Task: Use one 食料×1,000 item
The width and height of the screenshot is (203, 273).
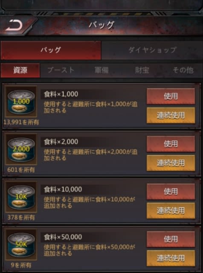Action: [171, 96]
